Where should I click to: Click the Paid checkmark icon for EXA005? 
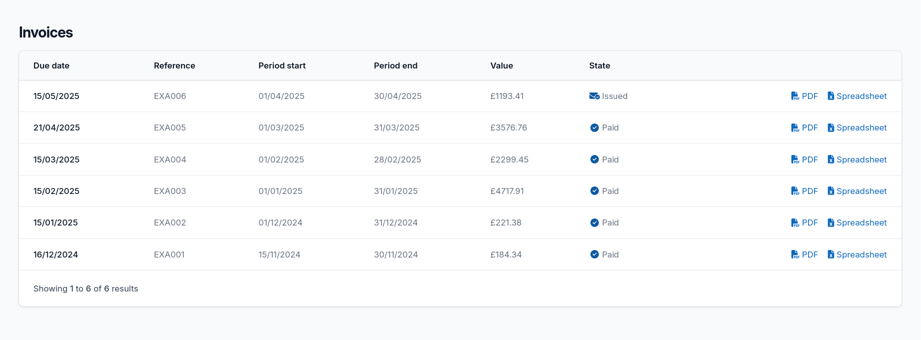click(x=594, y=128)
